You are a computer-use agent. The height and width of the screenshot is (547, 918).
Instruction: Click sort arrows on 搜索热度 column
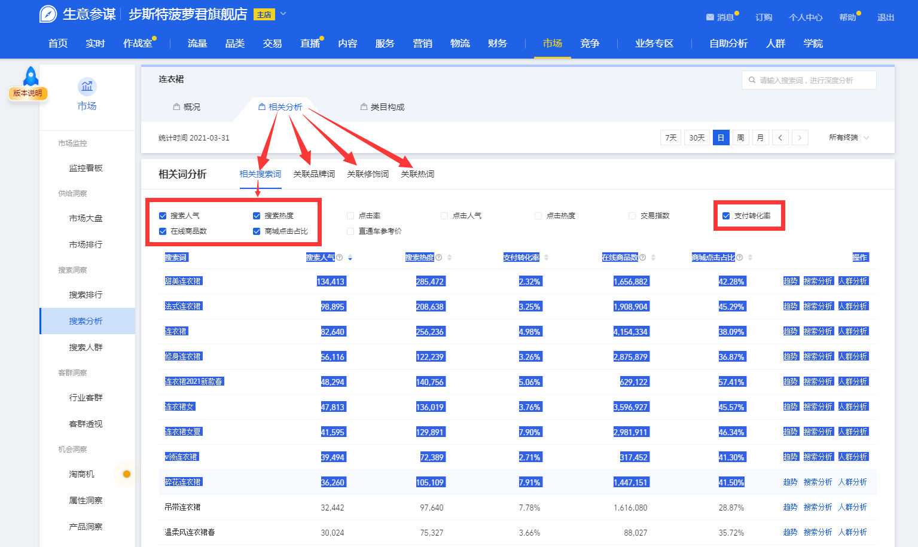(x=449, y=258)
